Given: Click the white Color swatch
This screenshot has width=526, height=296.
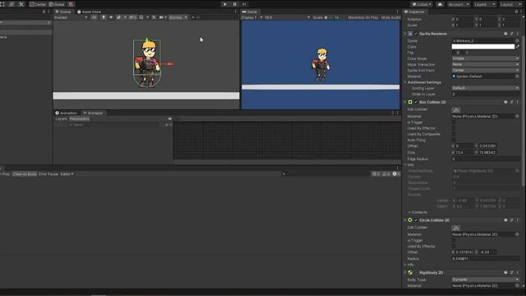Looking at the screenshot, I should click(x=483, y=47).
